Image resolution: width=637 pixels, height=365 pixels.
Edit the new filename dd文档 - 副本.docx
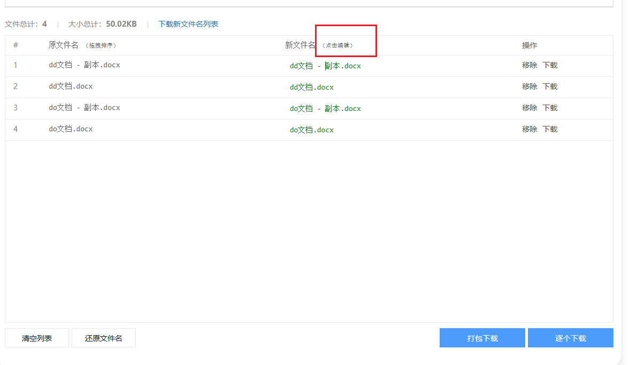(x=324, y=66)
